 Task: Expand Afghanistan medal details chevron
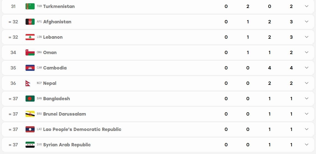click(307, 21)
